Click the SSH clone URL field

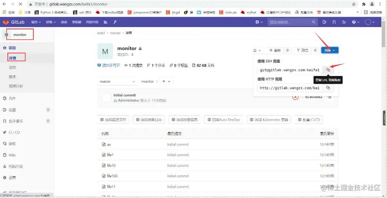[x=290, y=70]
